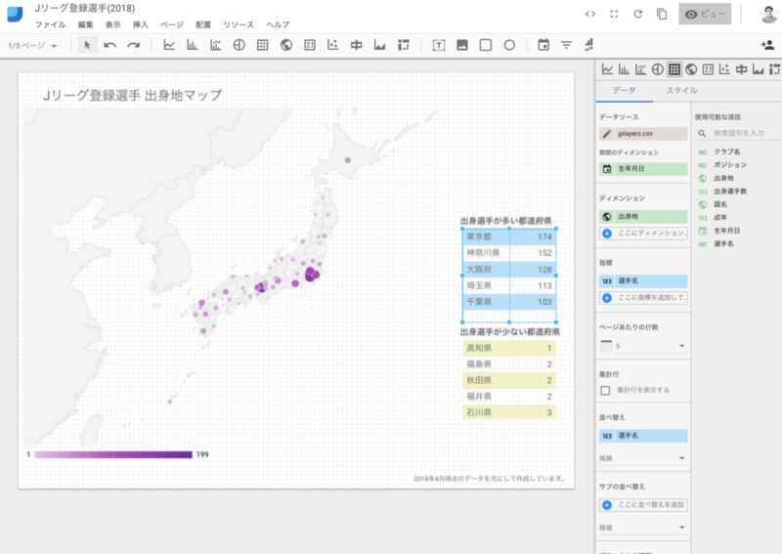Open the 表示 menu
Screen dimensions: 782x554
112,24
